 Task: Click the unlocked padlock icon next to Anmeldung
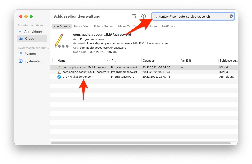pyautogui.click(x=21, y=32)
